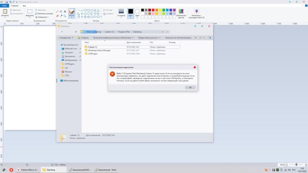Open the address bar history dropdown arrow
The height and width of the screenshot is (173, 308).
(x=162, y=32)
